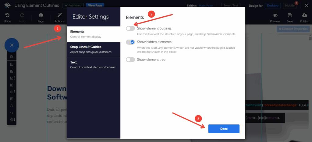The width and height of the screenshot is (312, 142).
Task: Select the text element icon in sidebar
Action: coord(12,64)
